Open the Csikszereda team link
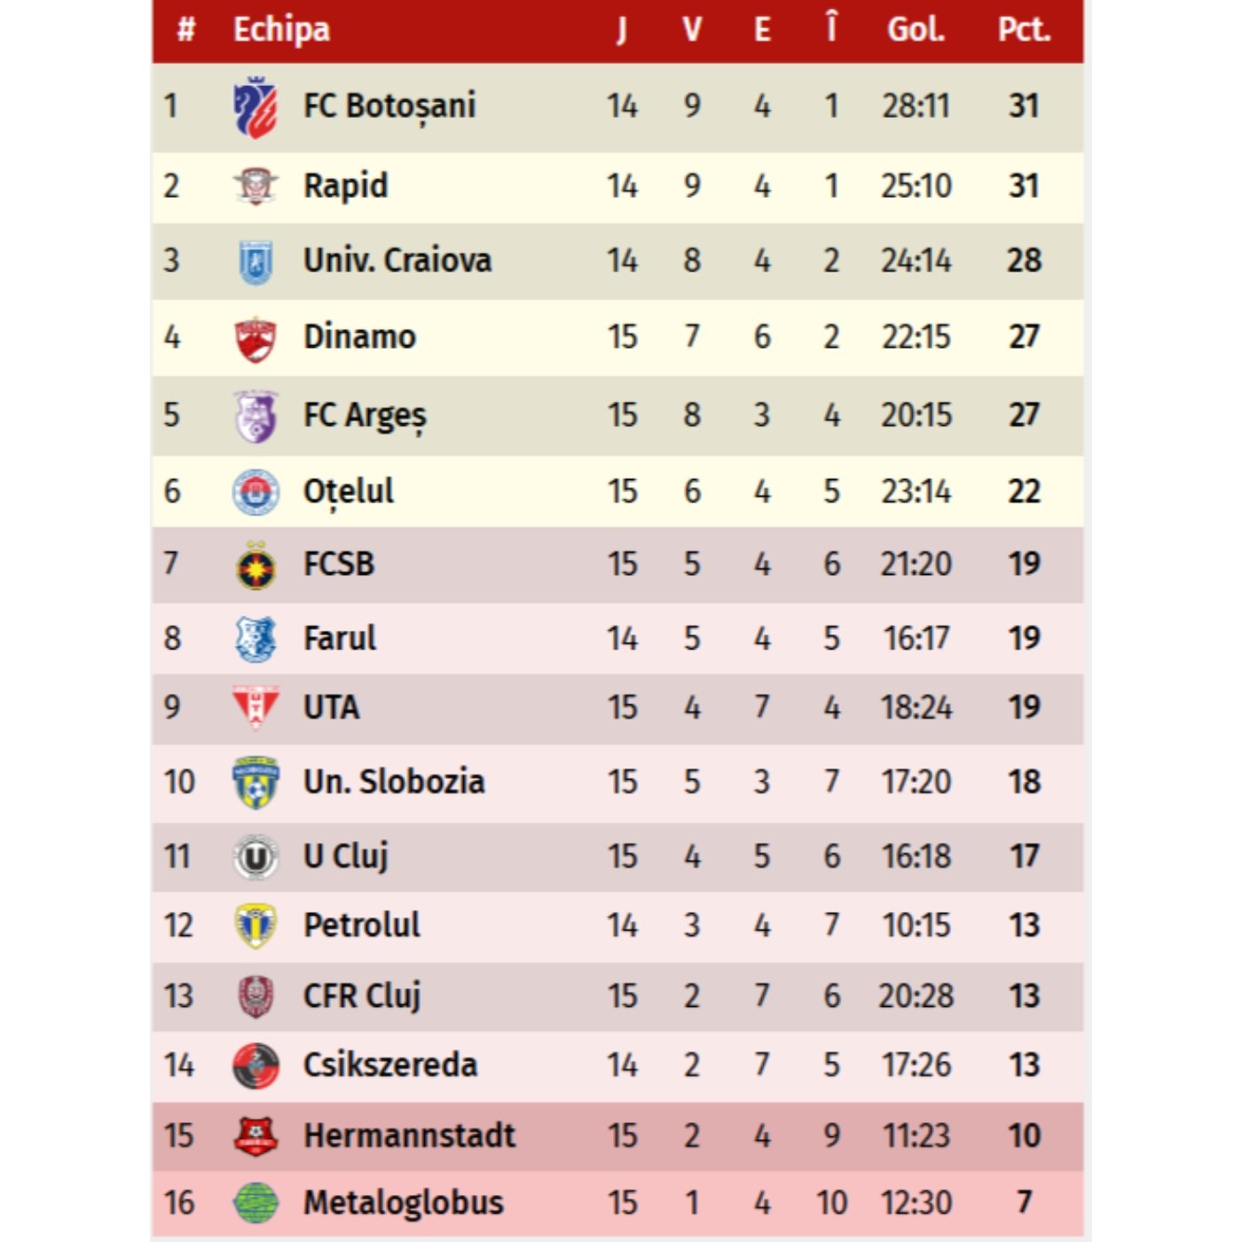Viewport: 1242px width, 1242px height. pos(390,1065)
